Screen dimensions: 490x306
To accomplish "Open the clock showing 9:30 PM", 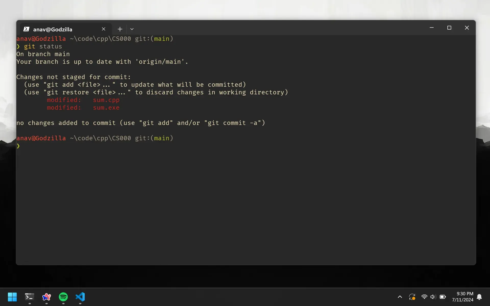I will (x=465, y=294).
